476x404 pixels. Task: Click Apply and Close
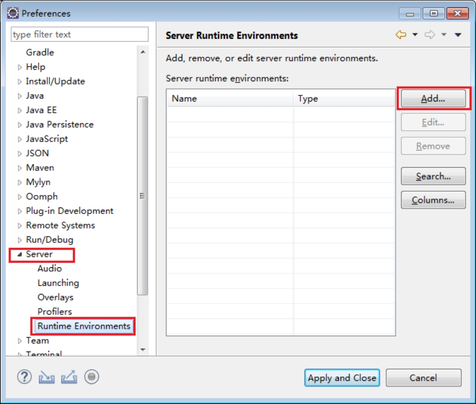[x=342, y=378]
